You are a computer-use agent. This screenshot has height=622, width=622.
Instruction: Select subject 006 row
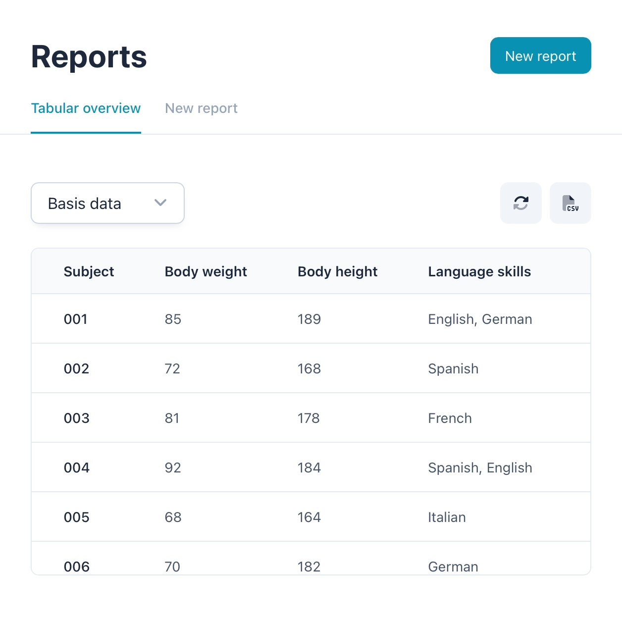76,566
